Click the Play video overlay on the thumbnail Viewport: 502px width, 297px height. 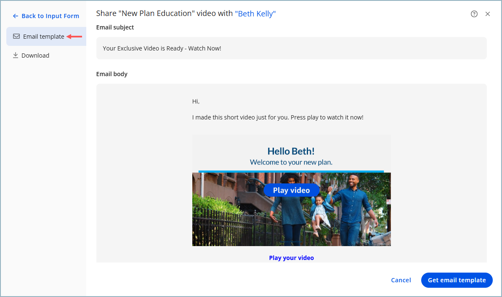pyautogui.click(x=292, y=190)
